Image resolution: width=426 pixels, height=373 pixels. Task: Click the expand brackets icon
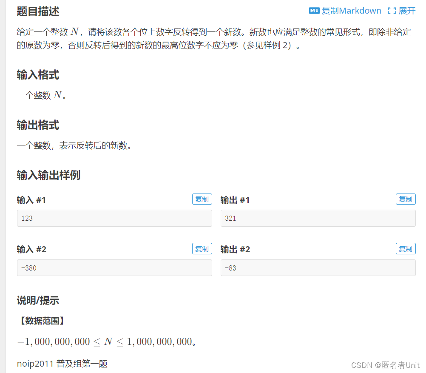click(x=392, y=11)
